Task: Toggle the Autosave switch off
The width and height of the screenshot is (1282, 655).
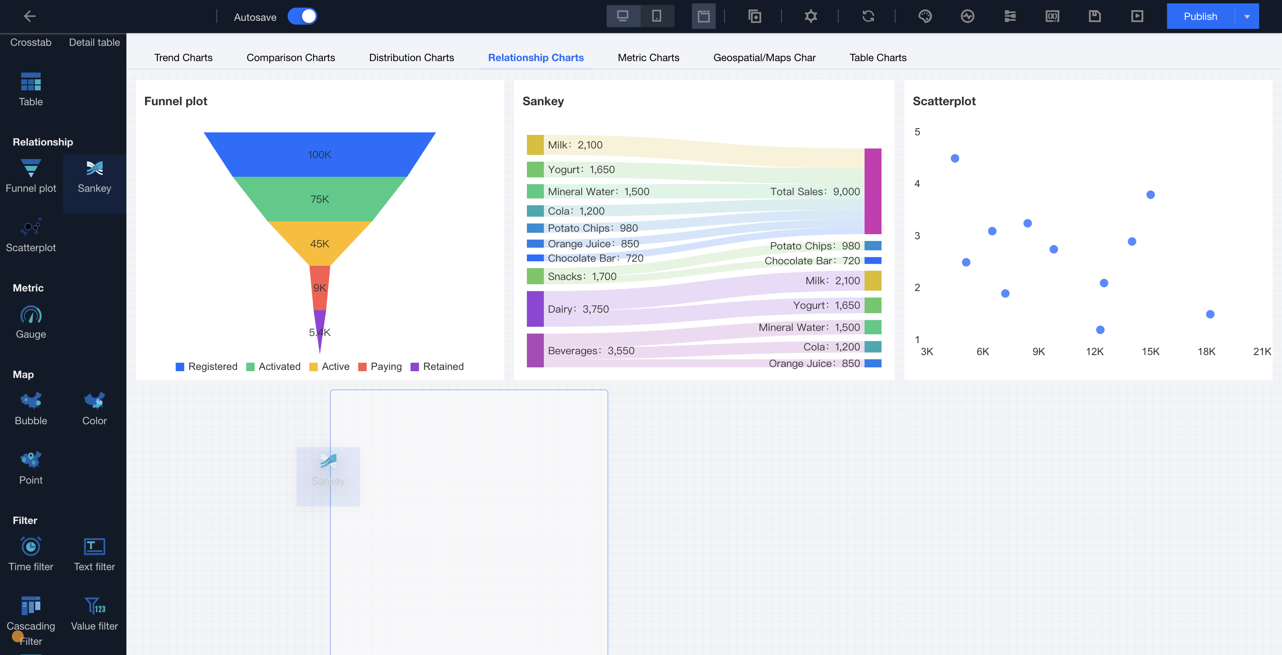Action: tap(302, 17)
